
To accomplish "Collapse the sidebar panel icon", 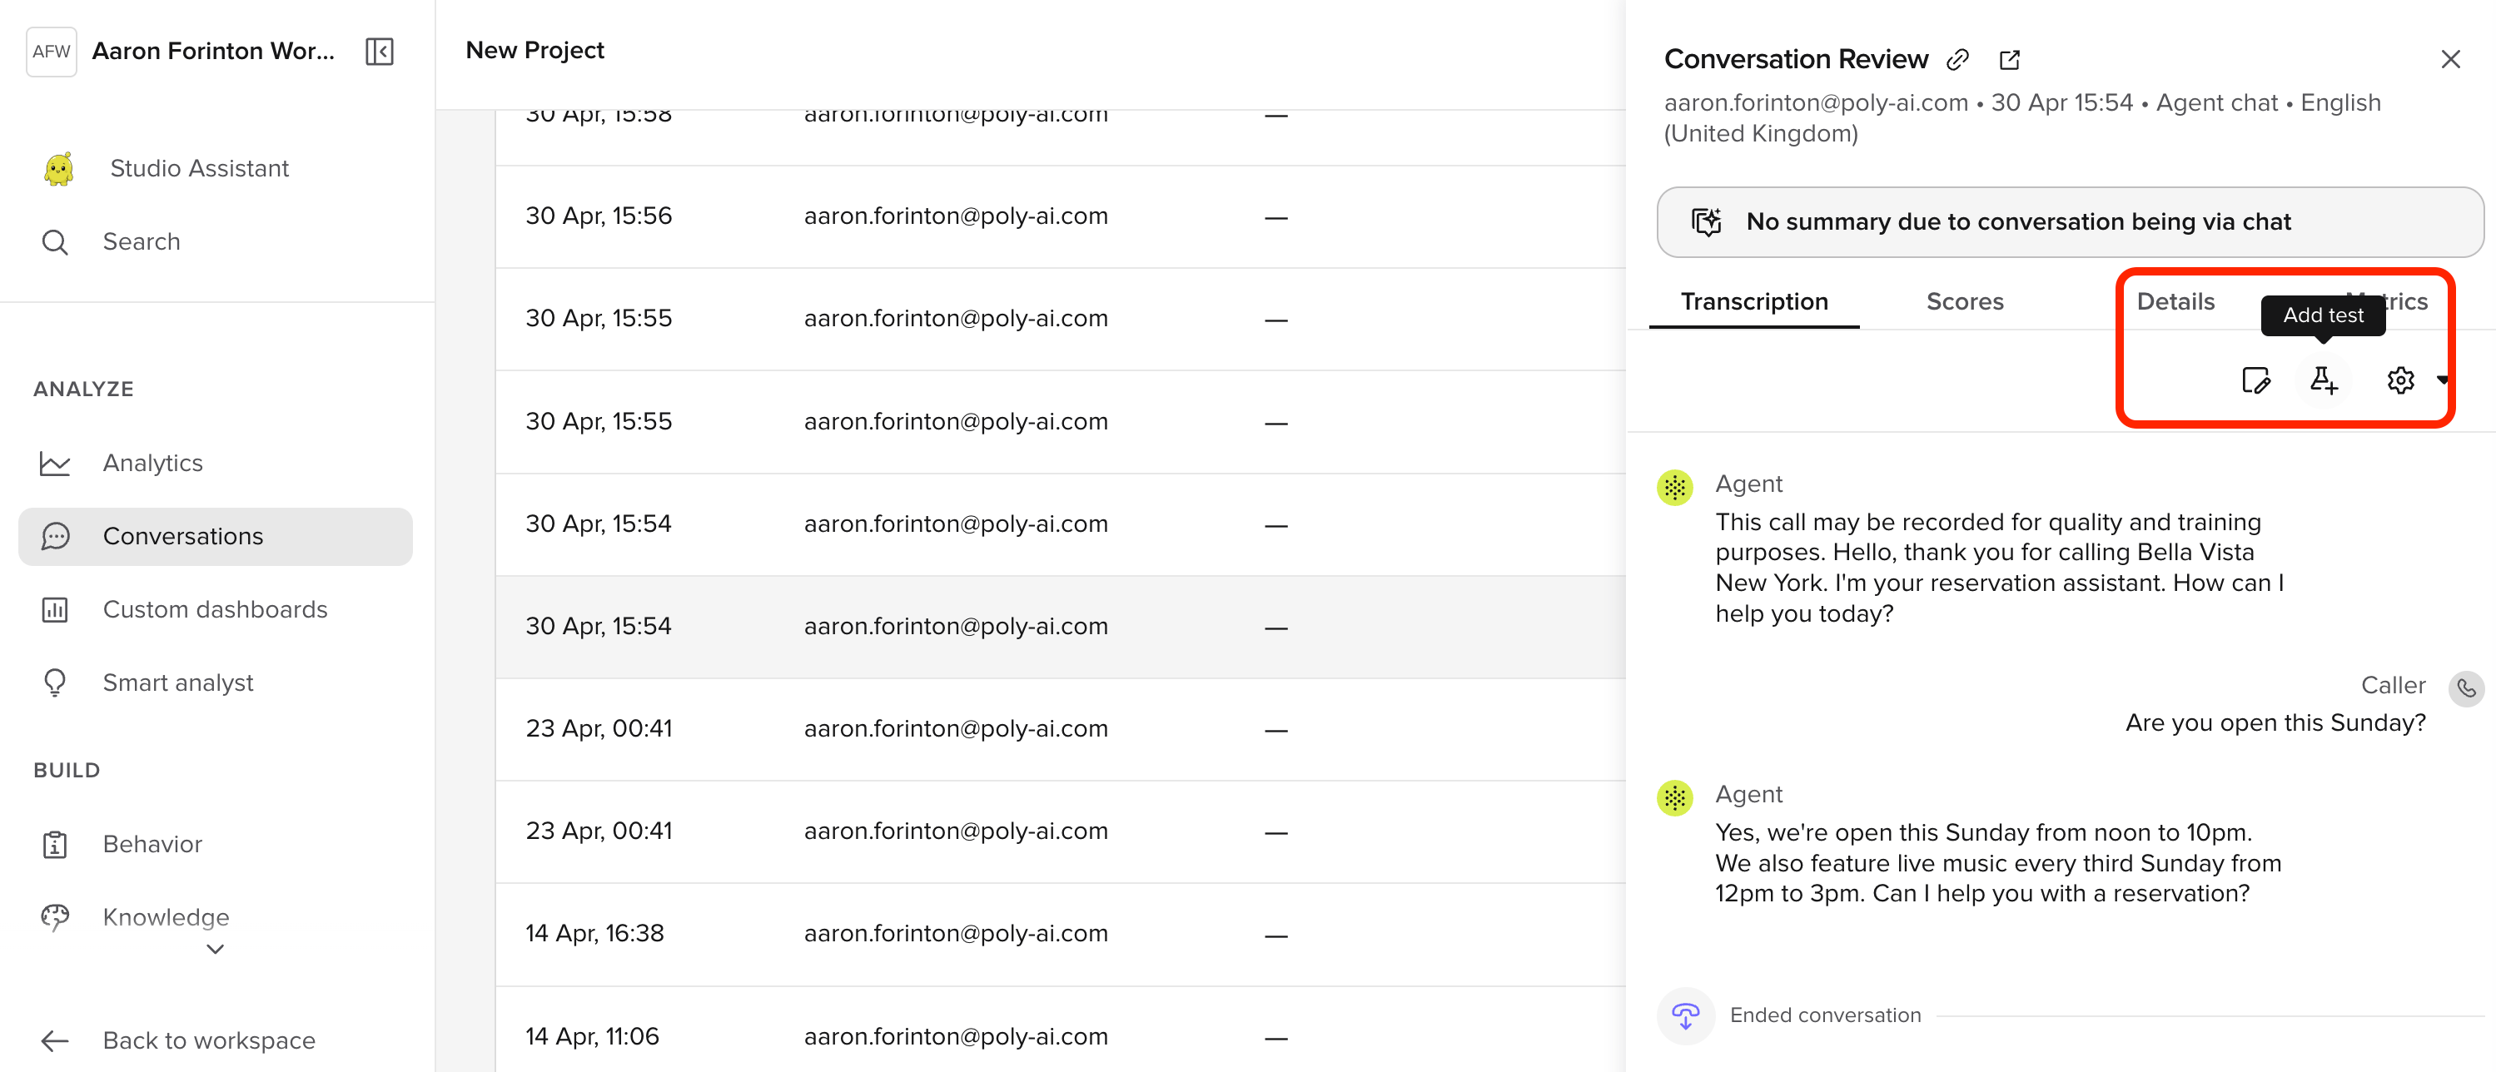I will pos(379,52).
